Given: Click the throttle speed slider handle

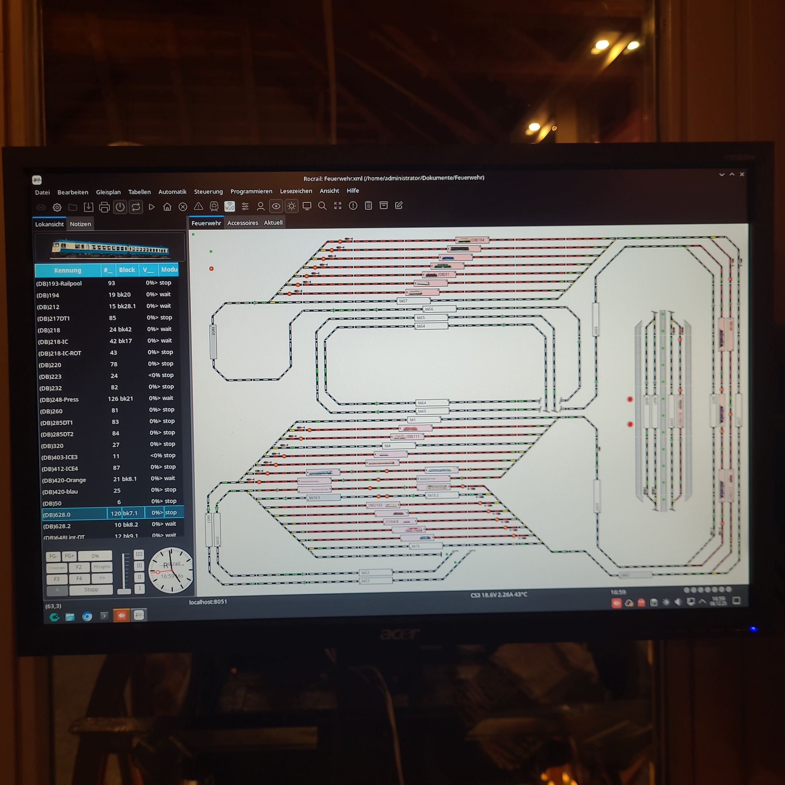Looking at the screenshot, I should point(124,591).
